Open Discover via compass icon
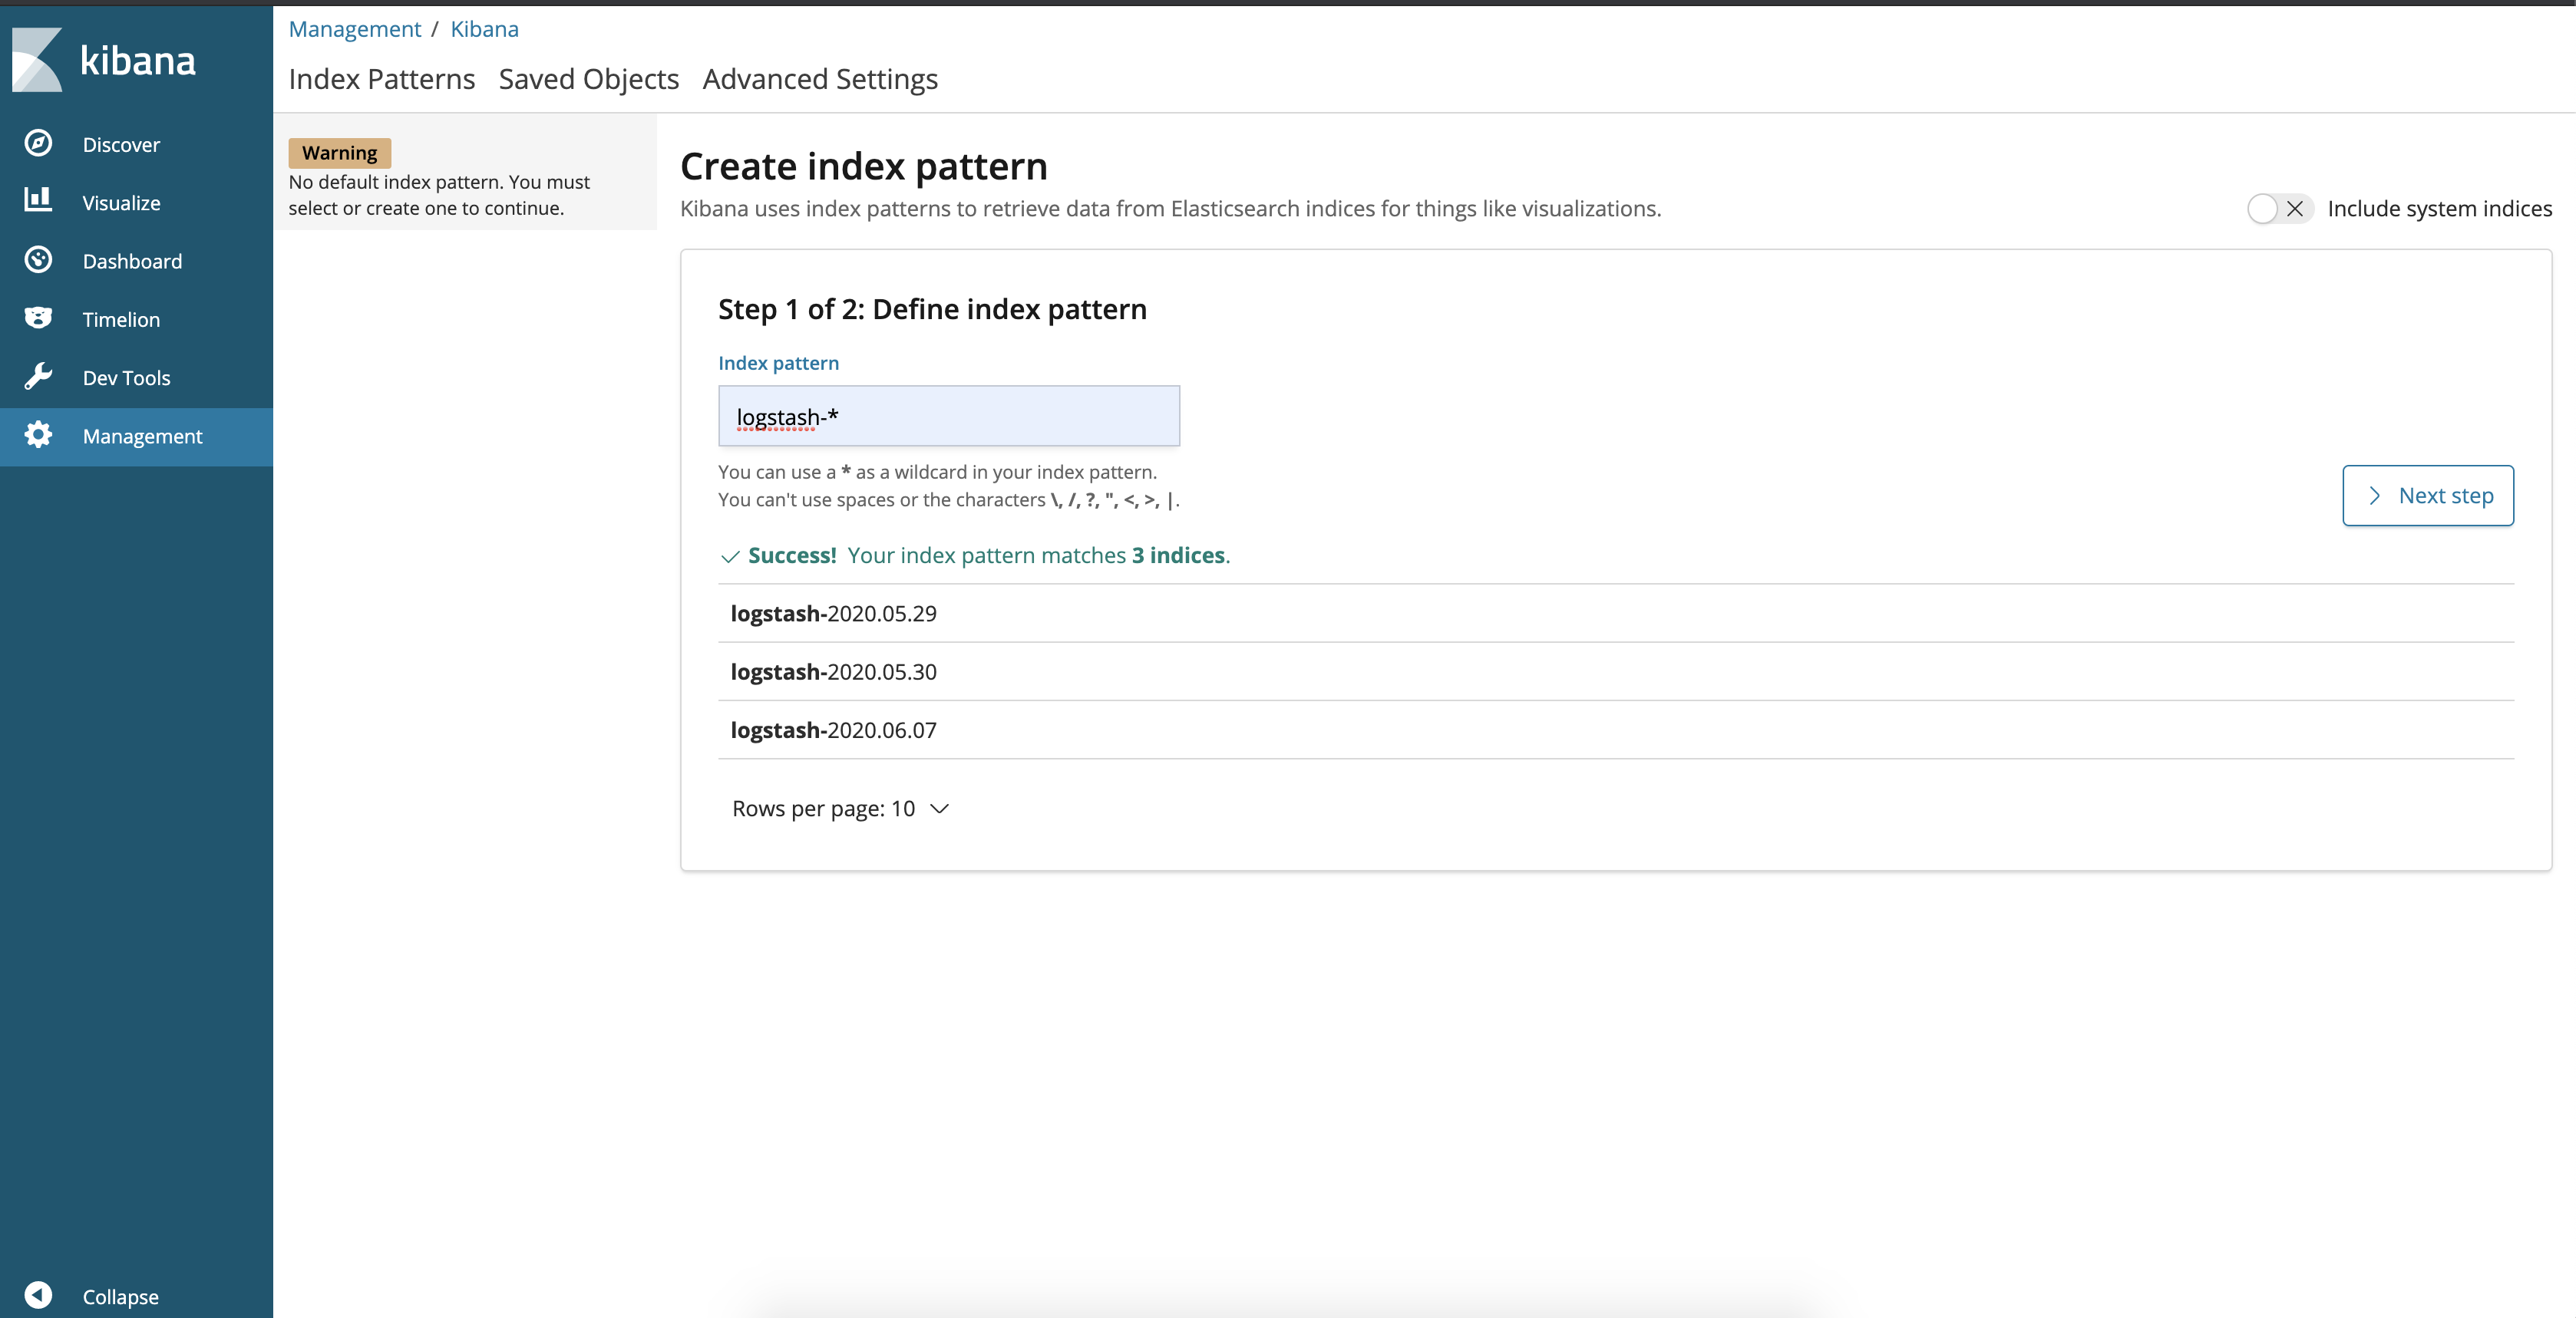The width and height of the screenshot is (2576, 1318). (x=38, y=144)
